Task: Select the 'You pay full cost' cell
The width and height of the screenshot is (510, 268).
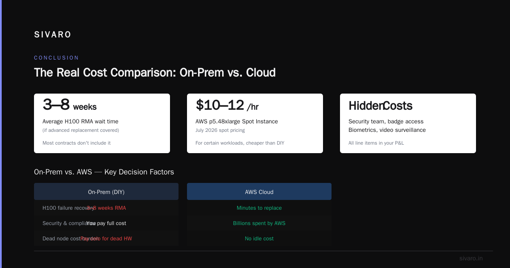Action: point(106,223)
